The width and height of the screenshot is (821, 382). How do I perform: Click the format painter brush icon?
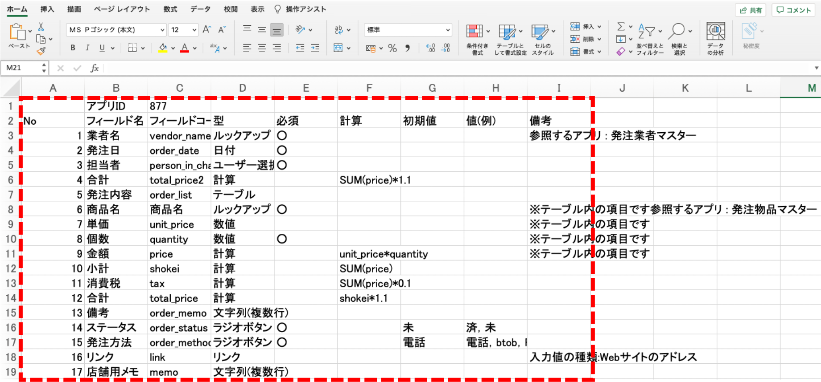coord(41,51)
